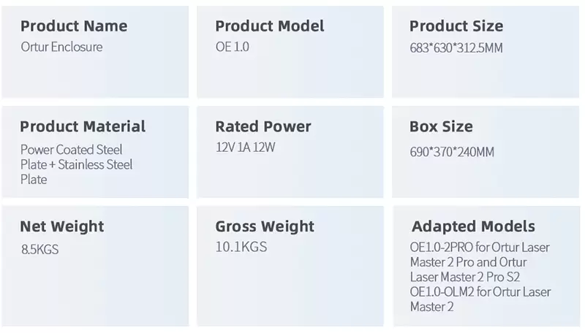
Task: Select the '12V 1A 12W' value
Action: coord(244,147)
